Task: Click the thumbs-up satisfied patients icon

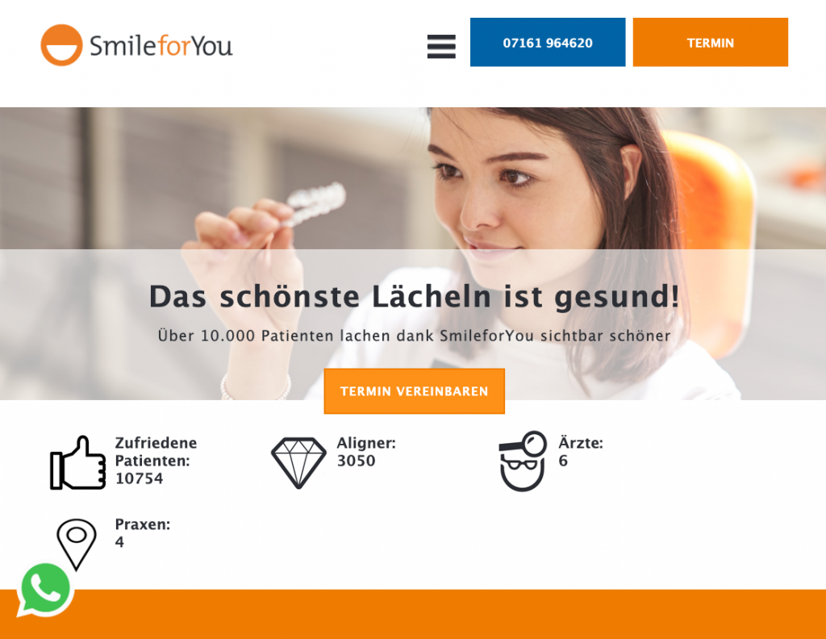Action: pos(78,463)
